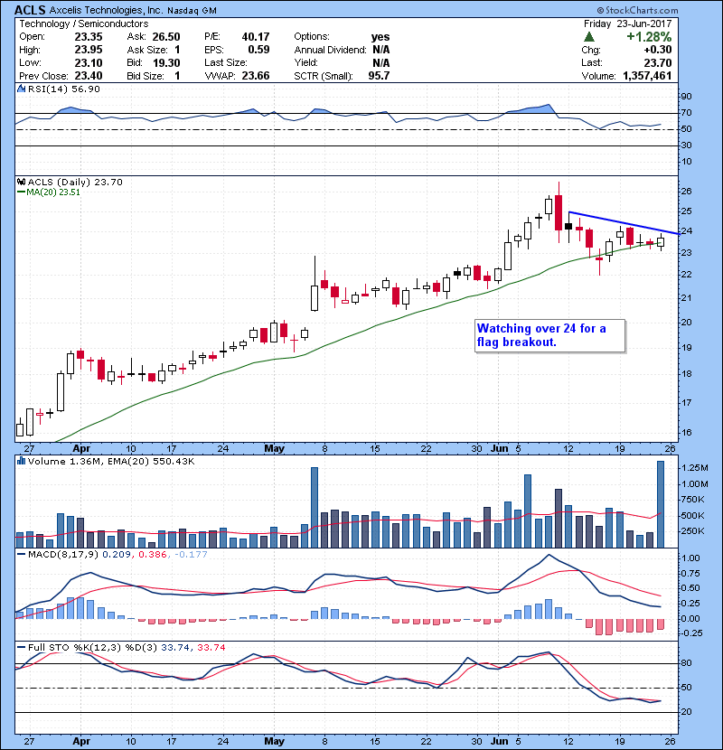Click the 90 RSI axis label

coord(686,97)
